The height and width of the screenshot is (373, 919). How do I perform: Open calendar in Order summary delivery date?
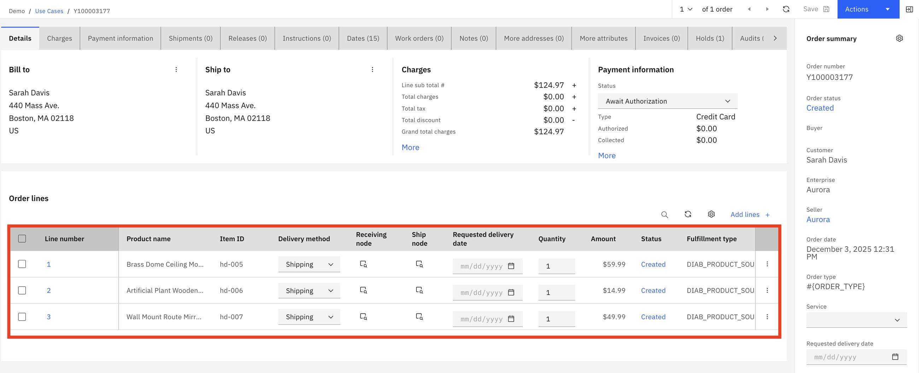[895, 357]
